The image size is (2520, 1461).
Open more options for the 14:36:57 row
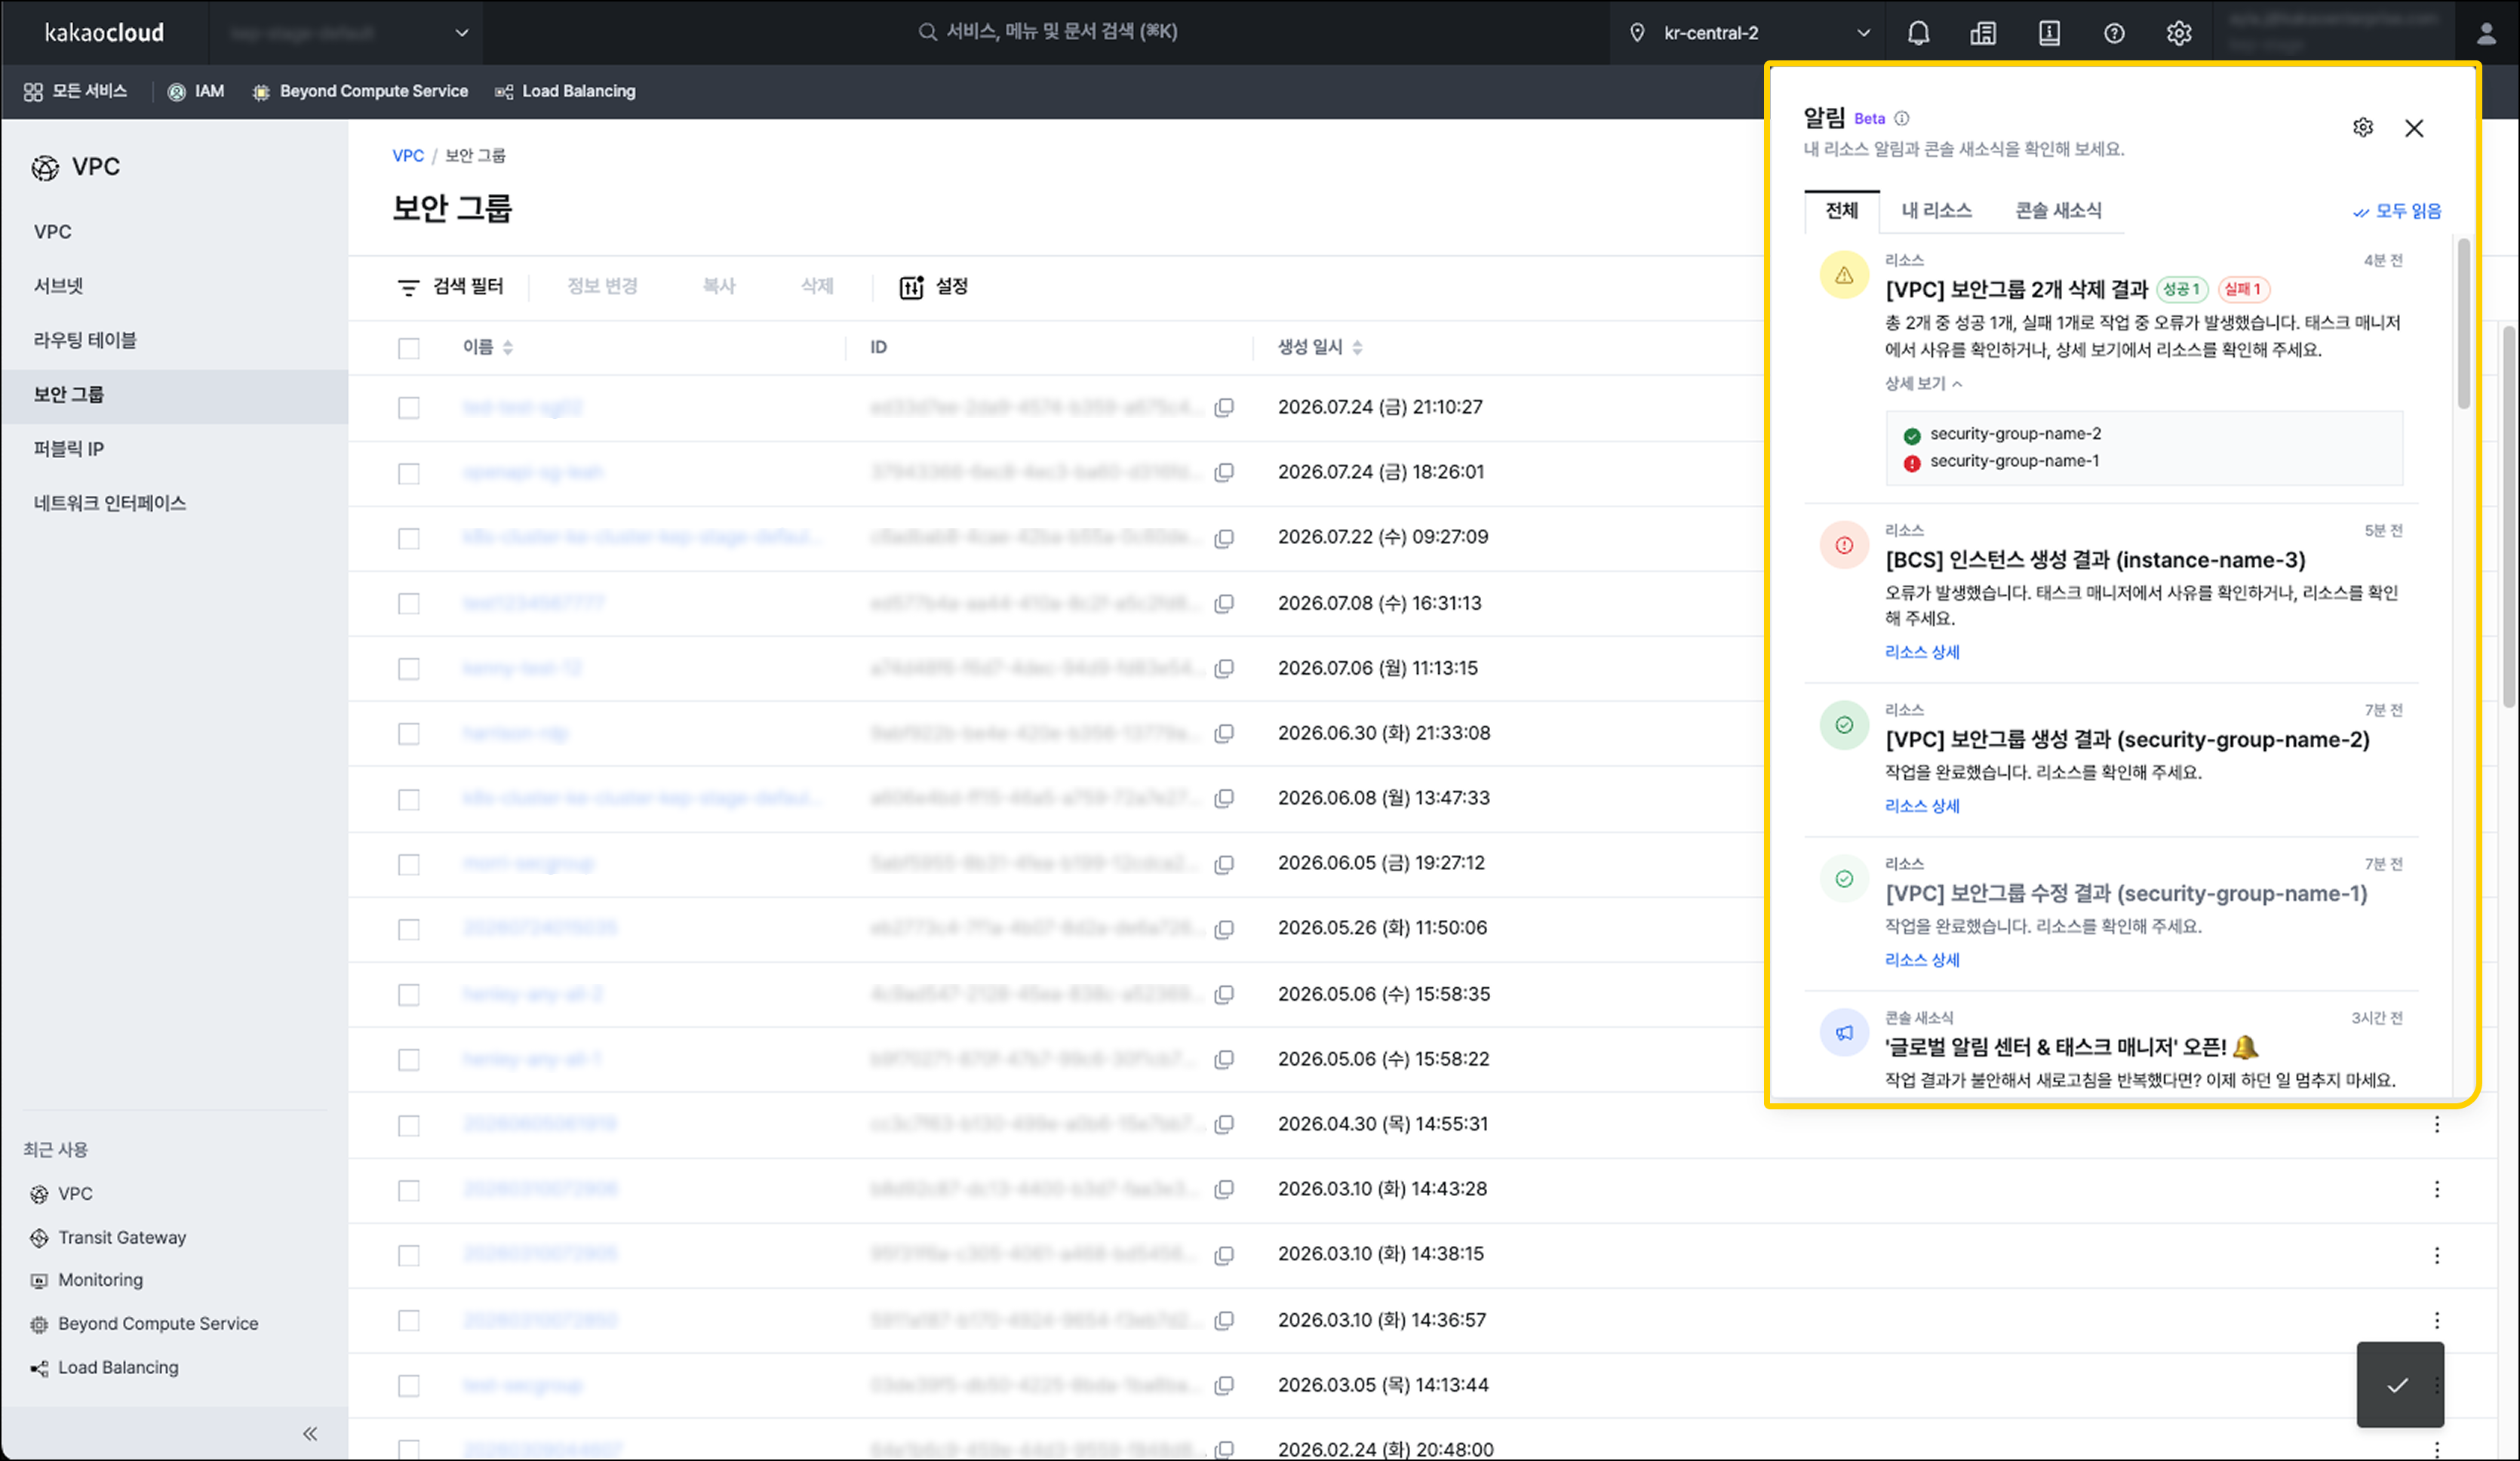point(2437,1320)
